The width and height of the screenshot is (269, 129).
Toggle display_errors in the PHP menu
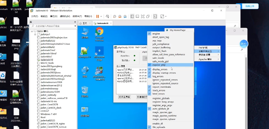(160, 69)
